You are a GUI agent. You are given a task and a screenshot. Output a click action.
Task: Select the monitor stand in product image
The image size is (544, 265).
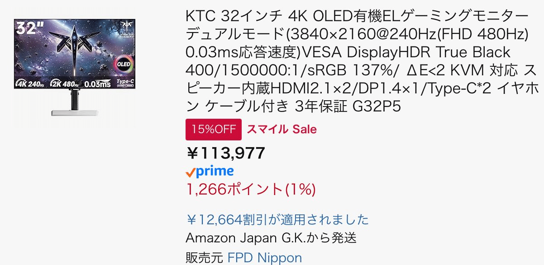pyautogui.click(x=75, y=104)
